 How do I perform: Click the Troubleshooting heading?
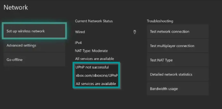tap(160, 21)
